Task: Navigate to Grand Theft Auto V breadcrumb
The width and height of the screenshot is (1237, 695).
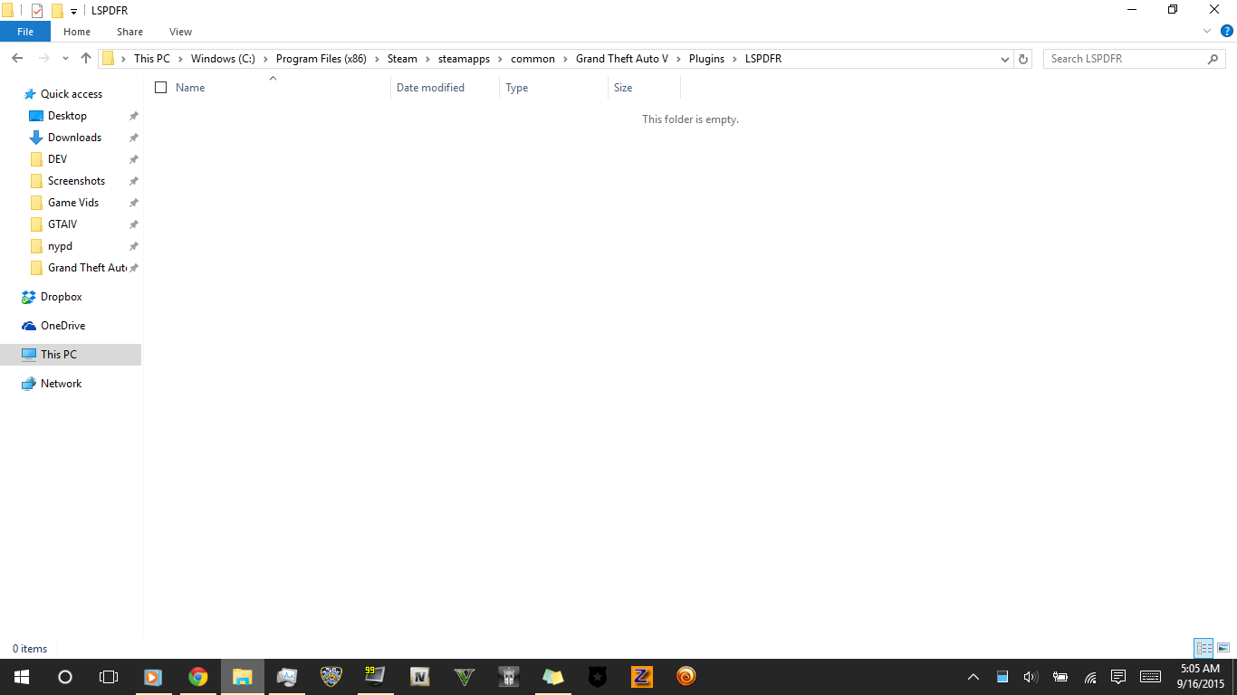Action: tap(622, 59)
